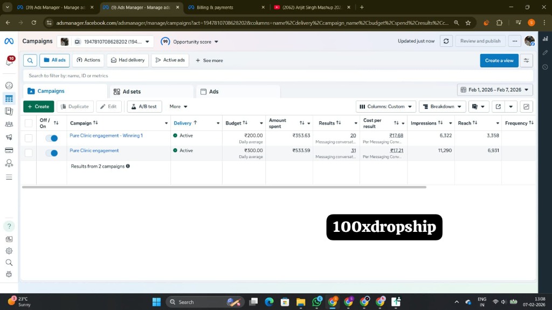The width and height of the screenshot is (552, 310).
Task: Click sidebar search magnifier icon
Action: click(9, 263)
